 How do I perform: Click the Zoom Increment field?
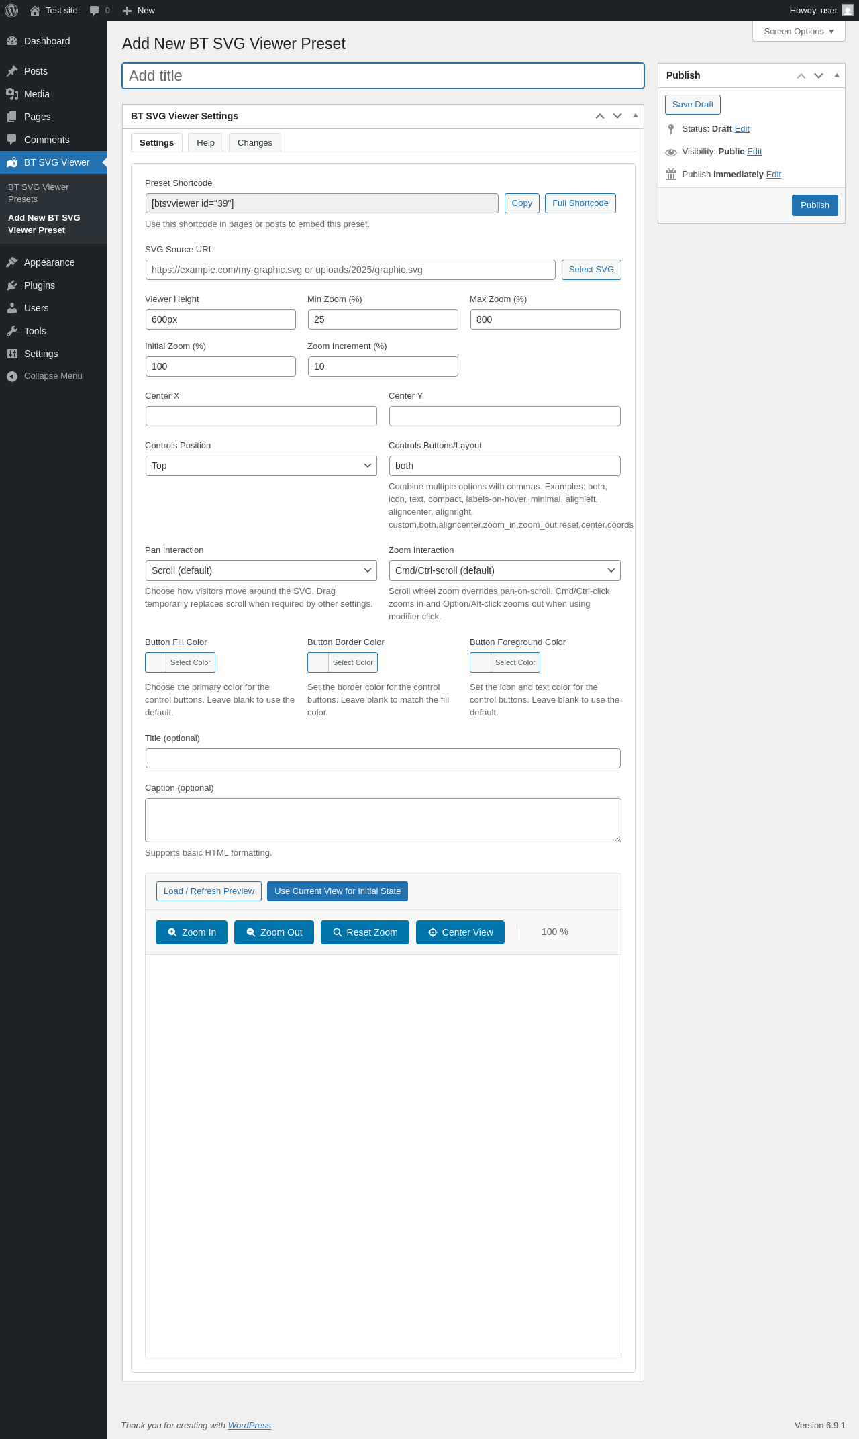(383, 366)
